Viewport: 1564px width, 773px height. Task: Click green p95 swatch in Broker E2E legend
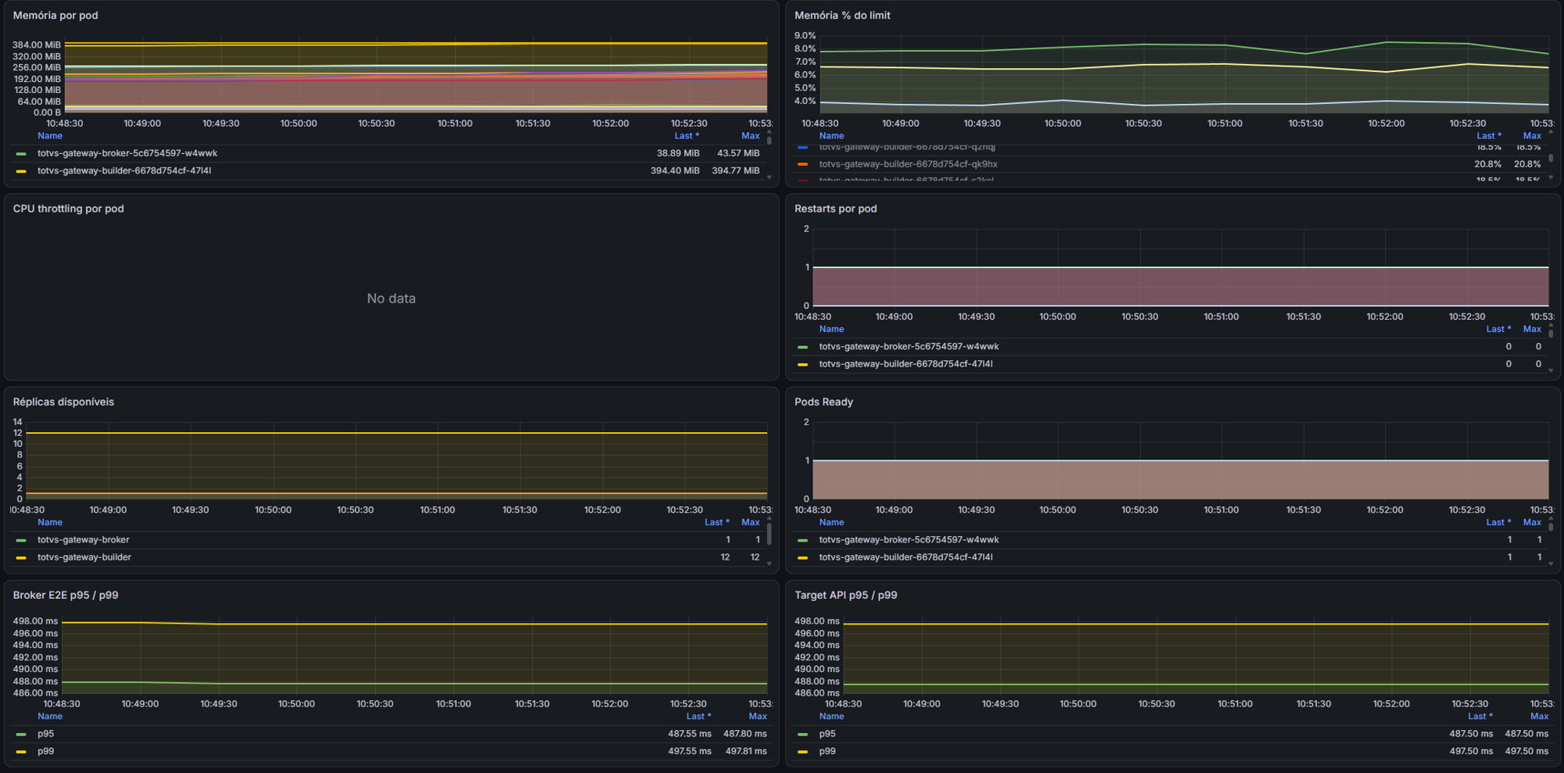click(21, 735)
